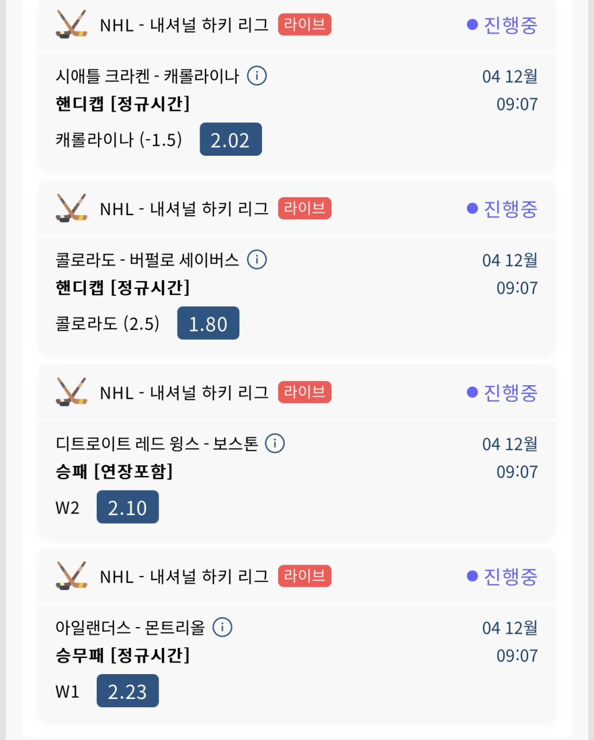Screen dimensions: 594x740
Task: Click the 2.02 odds for 캐롤라이나 (-1.5)
Action: pos(230,140)
